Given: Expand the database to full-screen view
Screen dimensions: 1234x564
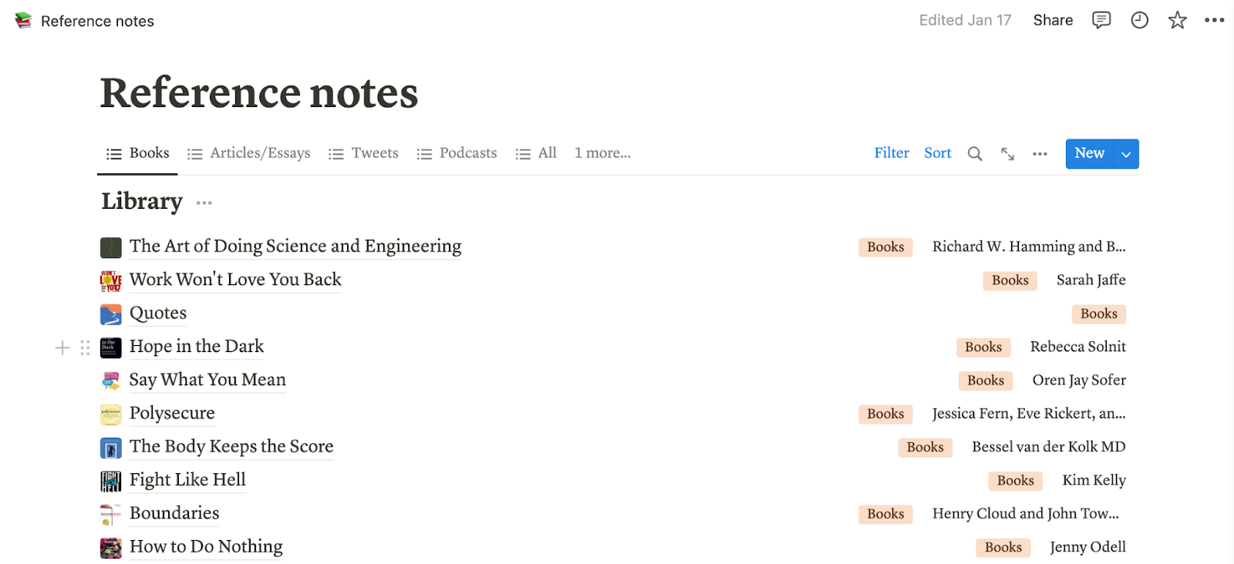Looking at the screenshot, I should tap(1006, 153).
